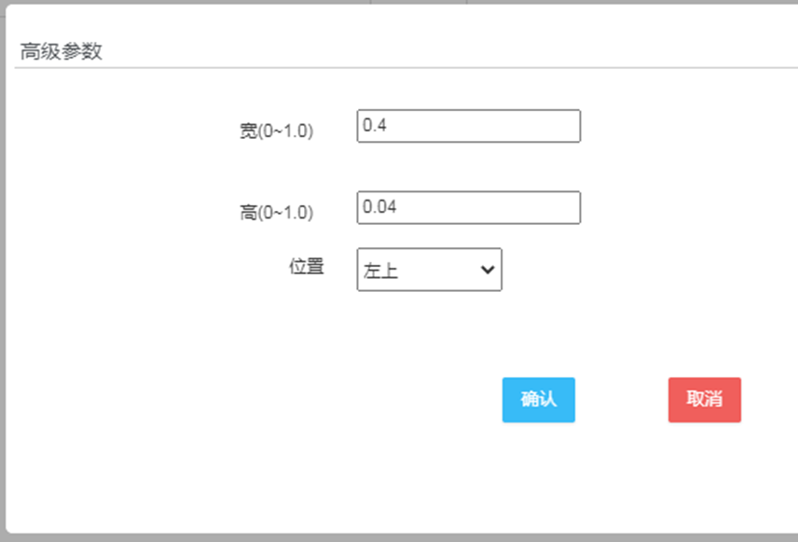Expand the chevron arrow beside 左上
Viewport: 798px width, 542px height.
pyautogui.click(x=486, y=270)
